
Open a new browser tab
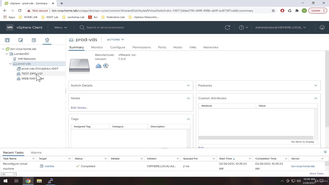[61, 3]
